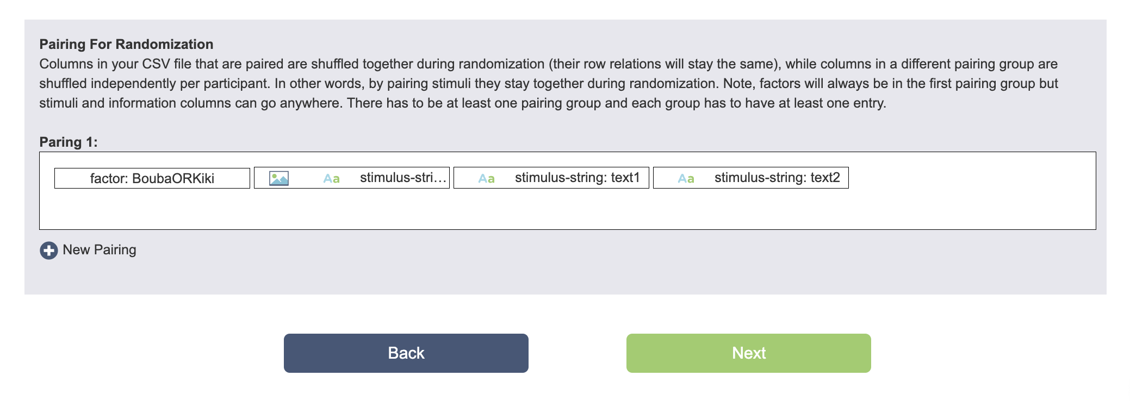This screenshot has width=1130, height=413.
Task: Select the stimulus-string: text2 label
Action: tap(777, 178)
